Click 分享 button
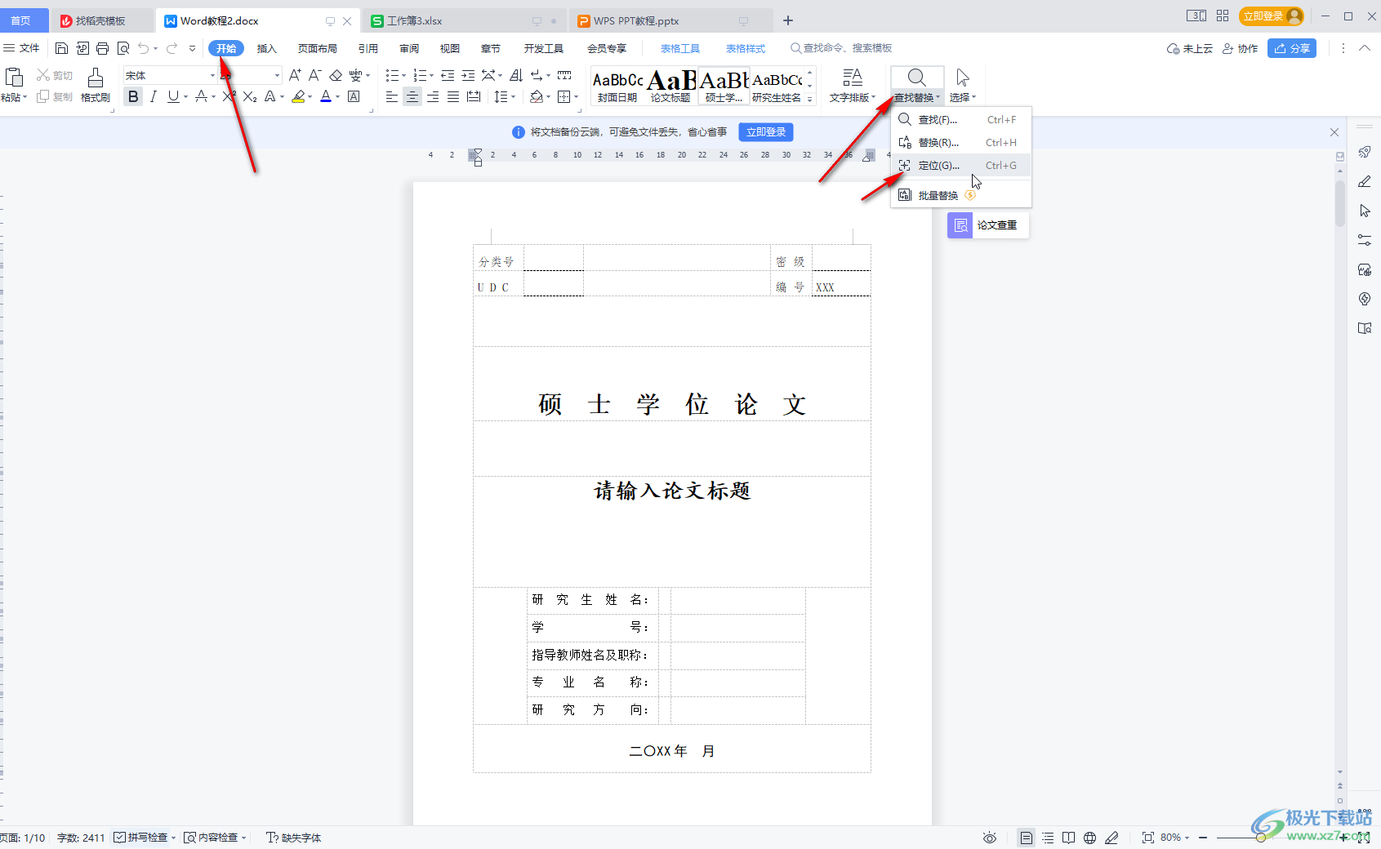This screenshot has width=1381, height=849. point(1292,49)
